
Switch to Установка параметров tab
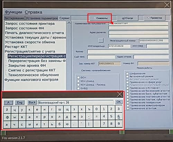pyautogui.click(x=42, y=18)
